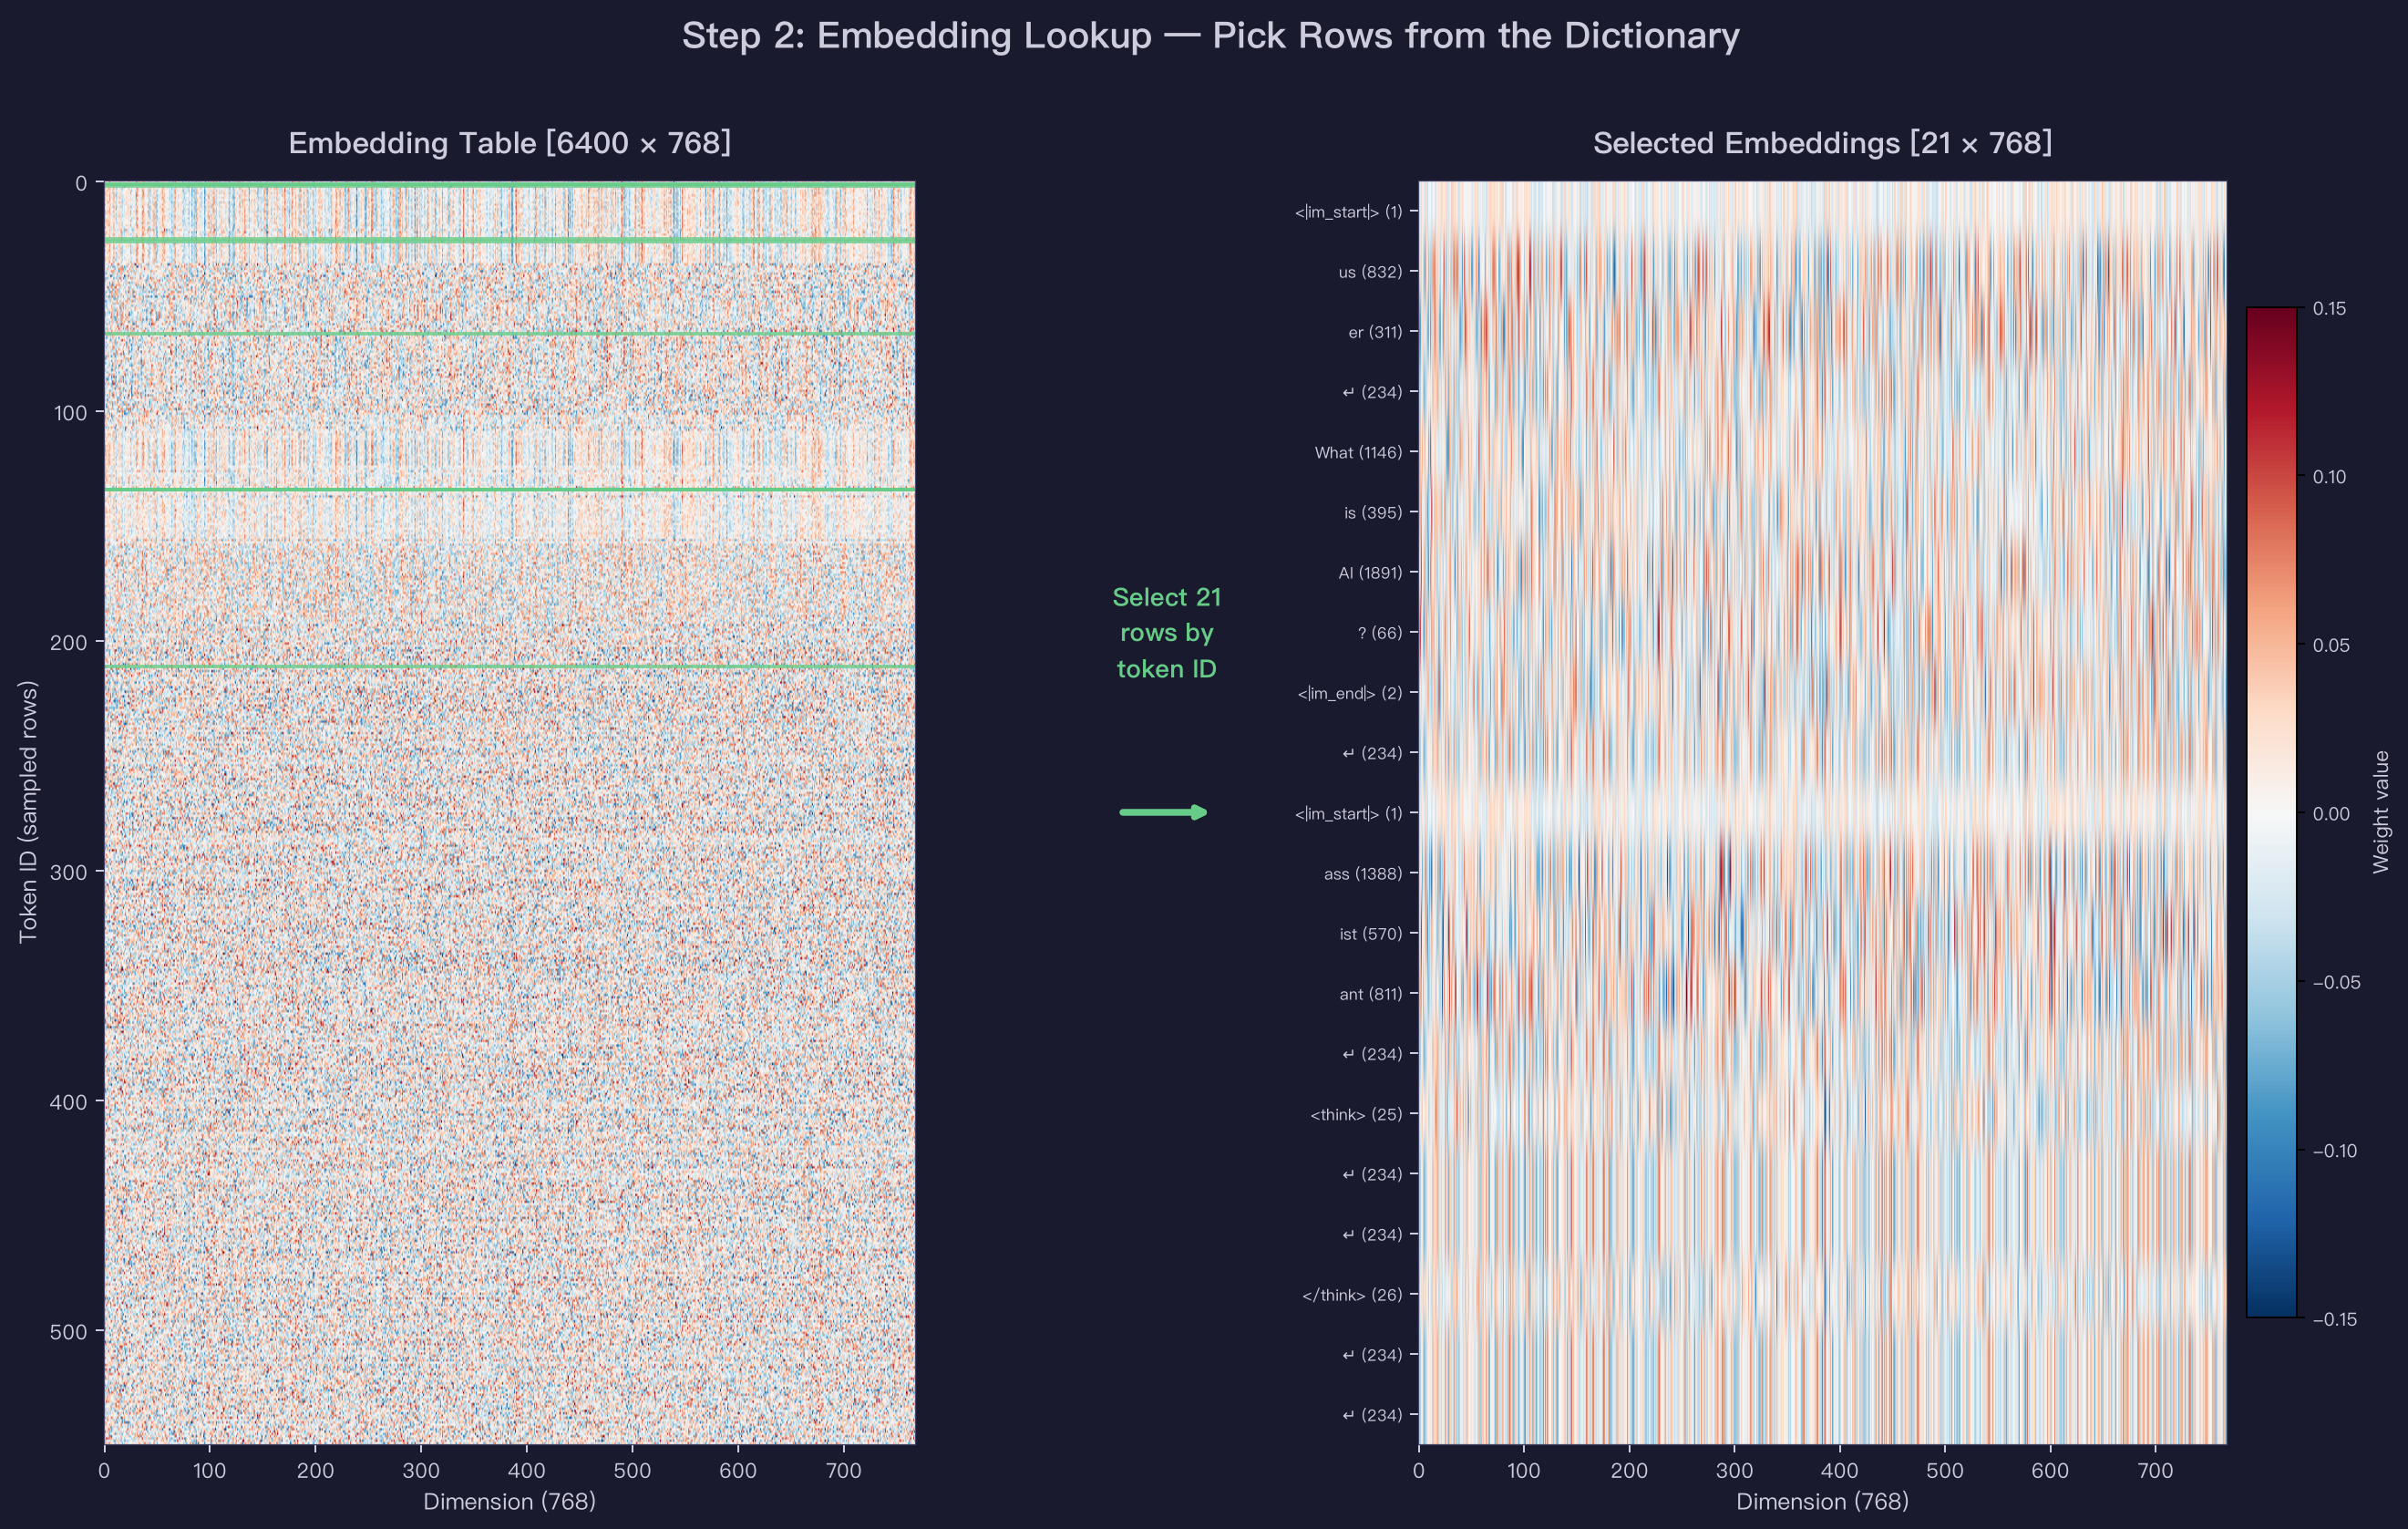
Task: Click the 'us (832)' row label
Action: tap(1370, 273)
